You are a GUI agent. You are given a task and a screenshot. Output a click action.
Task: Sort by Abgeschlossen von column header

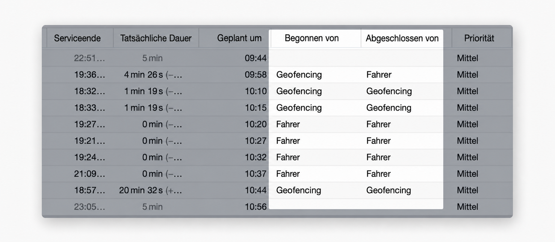click(x=402, y=38)
